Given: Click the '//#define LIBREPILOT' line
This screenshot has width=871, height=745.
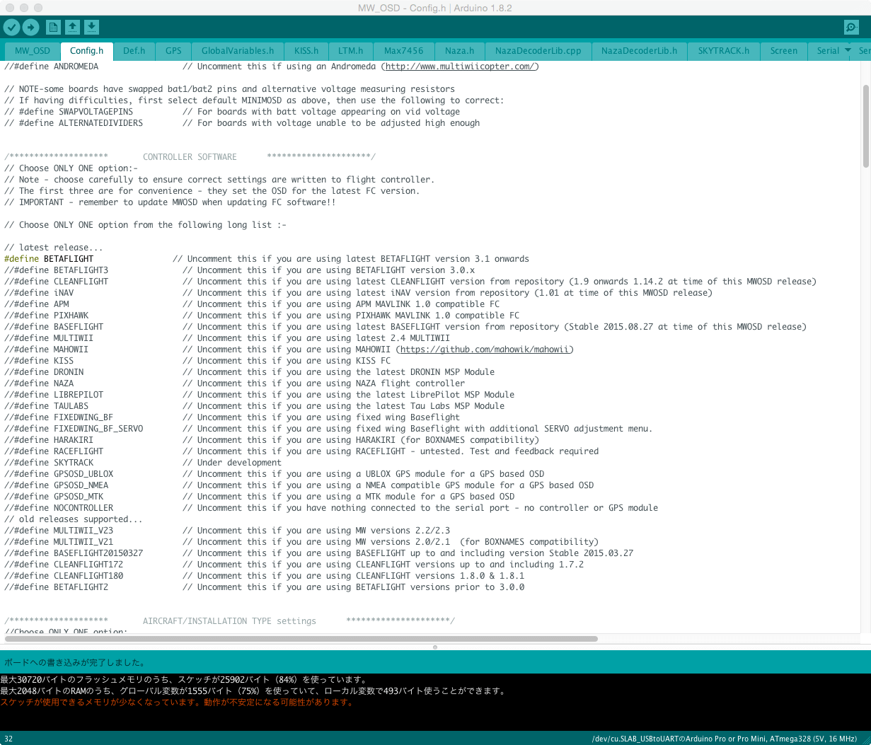Looking at the screenshot, I should click(259, 395).
